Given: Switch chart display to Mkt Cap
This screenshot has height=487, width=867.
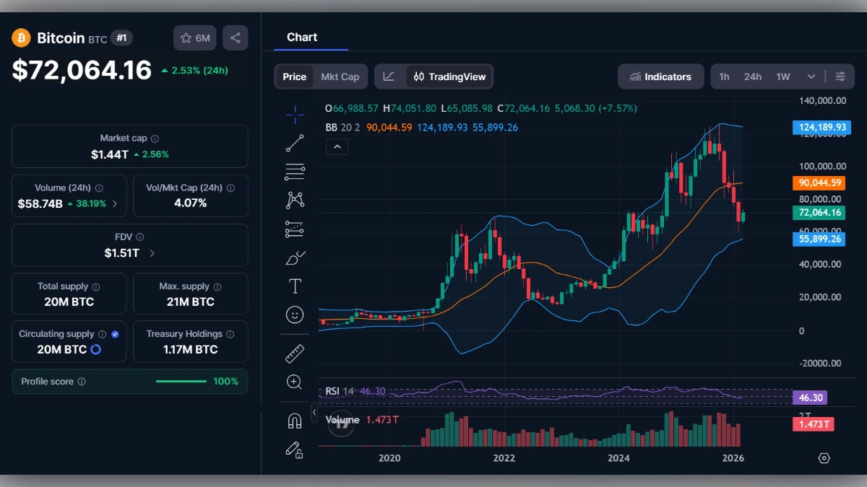Looking at the screenshot, I should pos(341,76).
